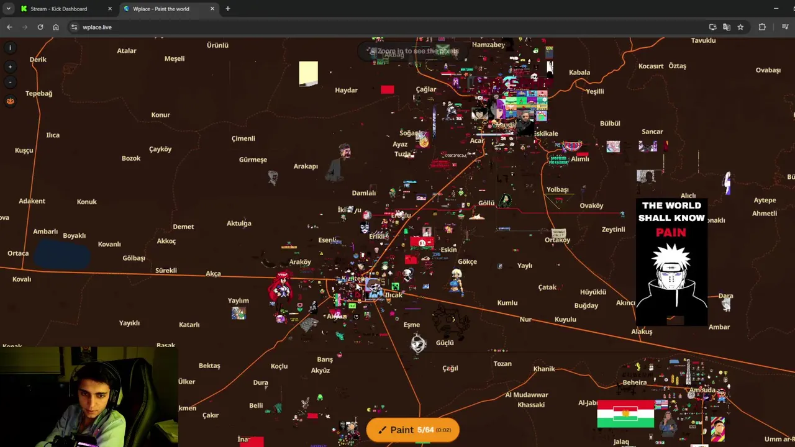Click the Pain anime poster artwork
Viewport: 795px width, 447px height.
coord(671,261)
